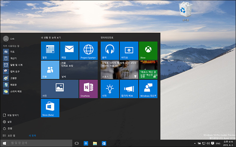Open the Windows 피드백 tile
This screenshot has height=147, width=236.
point(148,89)
